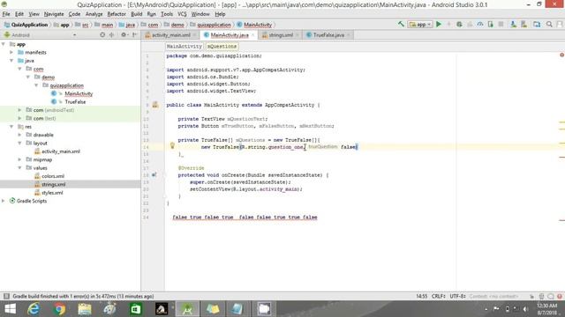Open Internet Explorer from taskbar
The height and width of the screenshot is (317, 565).
tap(34, 309)
